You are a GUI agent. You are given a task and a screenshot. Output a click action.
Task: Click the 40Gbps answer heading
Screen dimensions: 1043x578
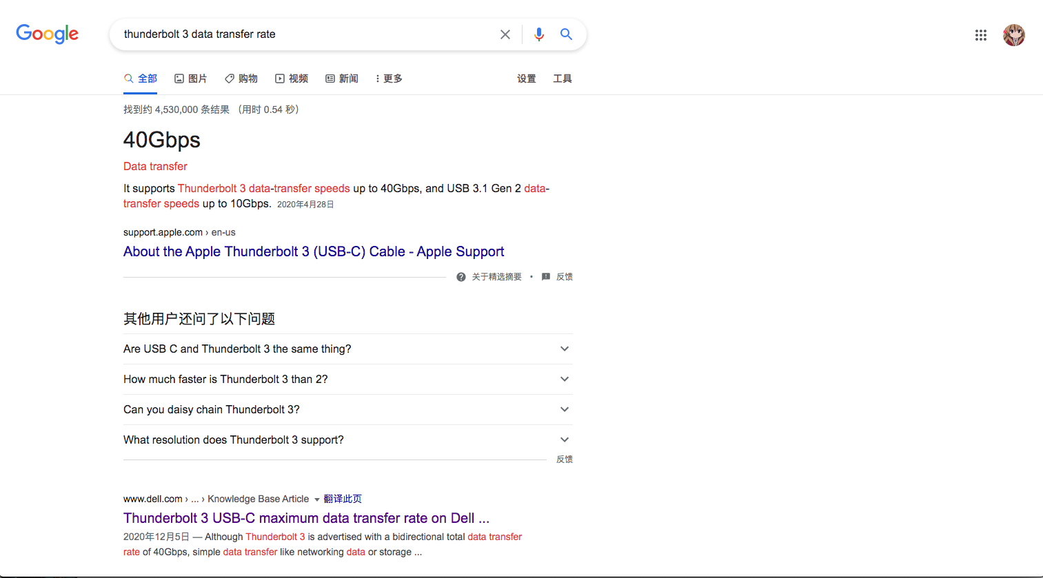tap(162, 140)
